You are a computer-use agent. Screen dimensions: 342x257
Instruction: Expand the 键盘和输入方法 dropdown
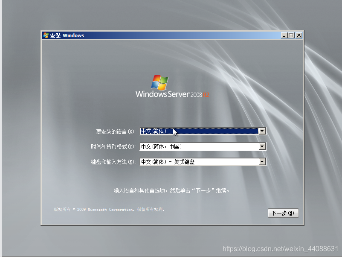pos(262,162)
